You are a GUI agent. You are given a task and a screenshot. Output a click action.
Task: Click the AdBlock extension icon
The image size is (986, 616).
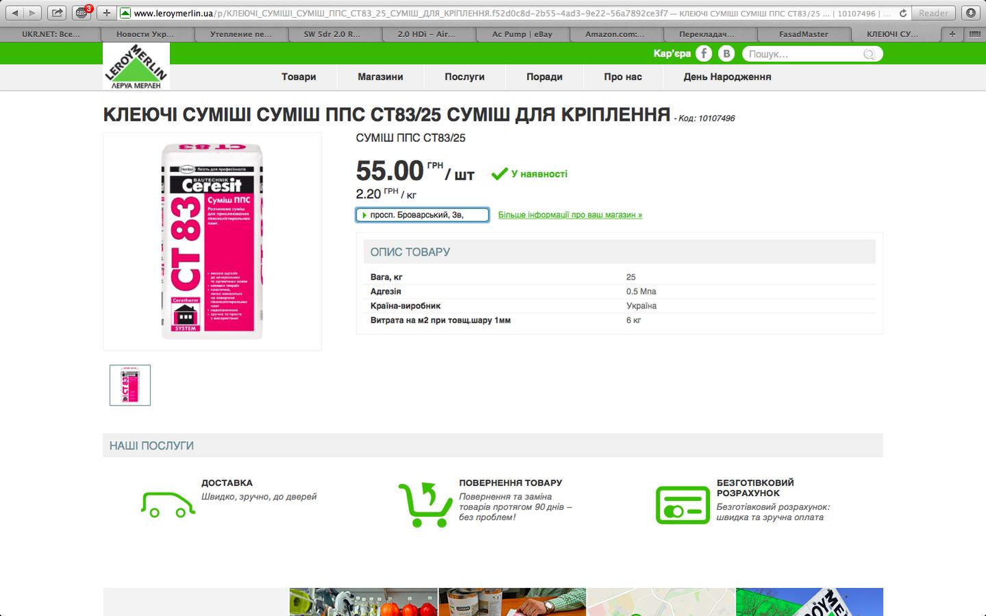coord(83,12)
